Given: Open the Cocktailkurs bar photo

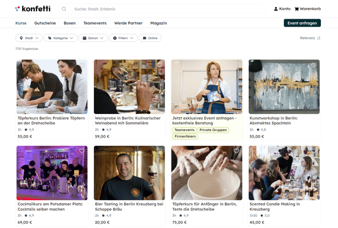Looking at the screenshot, I should 52,173.
